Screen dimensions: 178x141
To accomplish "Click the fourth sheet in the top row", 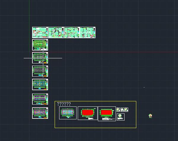I will pos(88,33).
